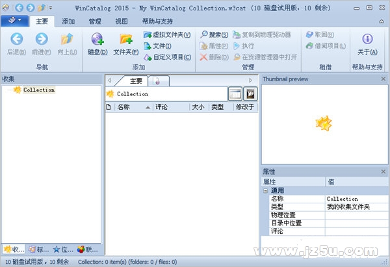Collapse the 通用 property group
The image size is (390, 267).
pyautogui.click(x=265, y=191)
